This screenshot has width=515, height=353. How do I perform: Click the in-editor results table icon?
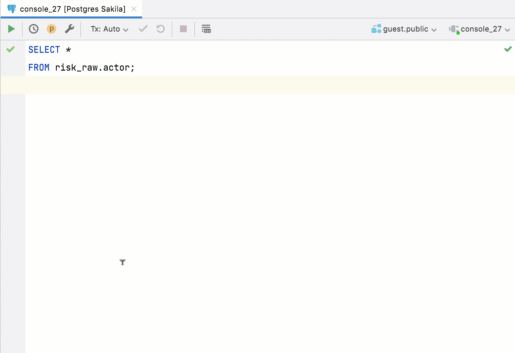[206, 29]
